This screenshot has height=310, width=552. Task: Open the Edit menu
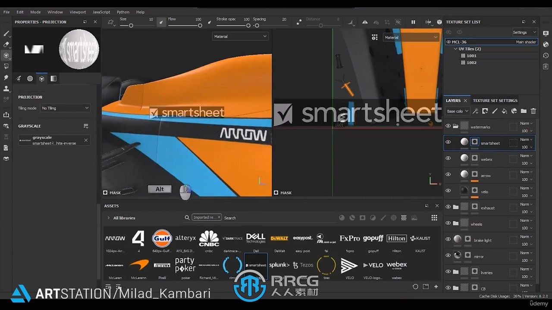click(x=20, y=12)
